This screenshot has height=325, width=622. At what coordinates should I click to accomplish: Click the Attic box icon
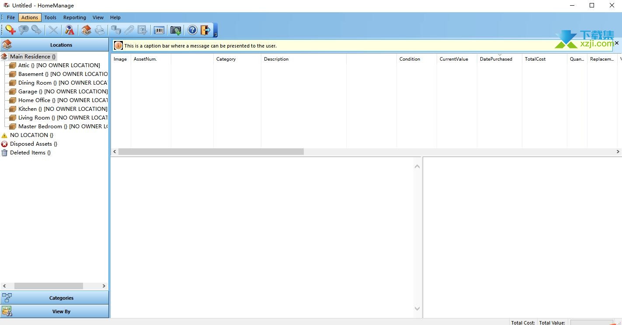tap(13, 65)
